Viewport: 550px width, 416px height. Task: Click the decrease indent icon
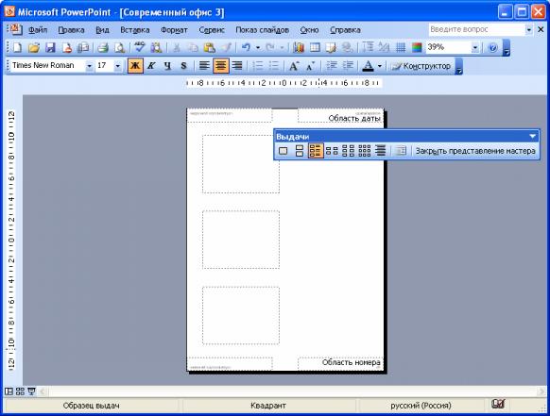pos(332,66)
